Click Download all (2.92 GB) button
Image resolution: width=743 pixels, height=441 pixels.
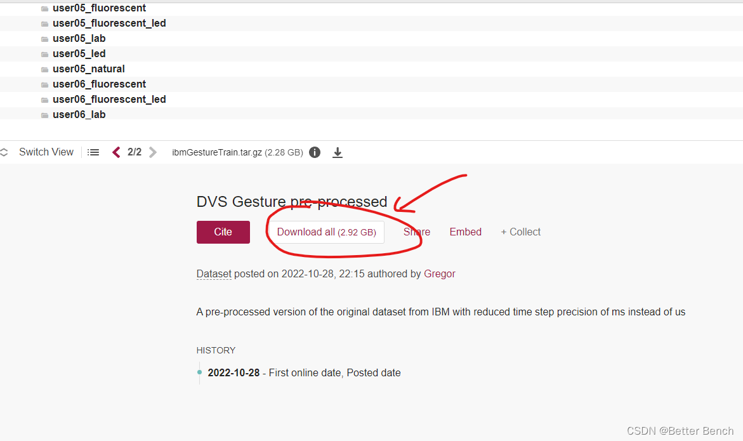[x=327, y=232]
